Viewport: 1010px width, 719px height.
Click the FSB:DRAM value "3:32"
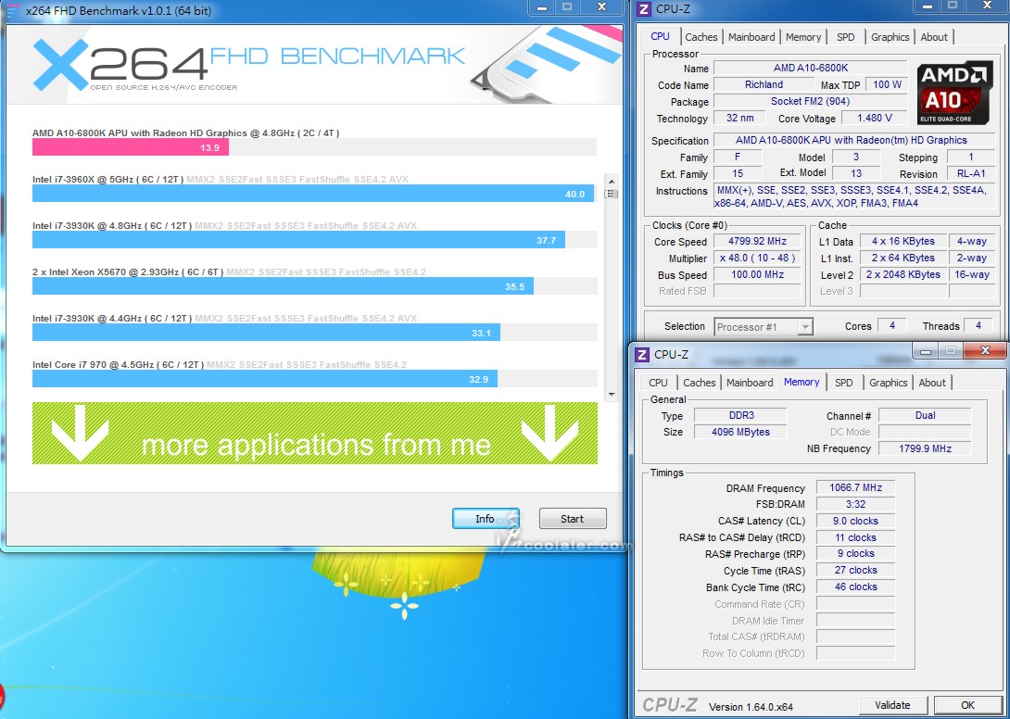point(855,504)
